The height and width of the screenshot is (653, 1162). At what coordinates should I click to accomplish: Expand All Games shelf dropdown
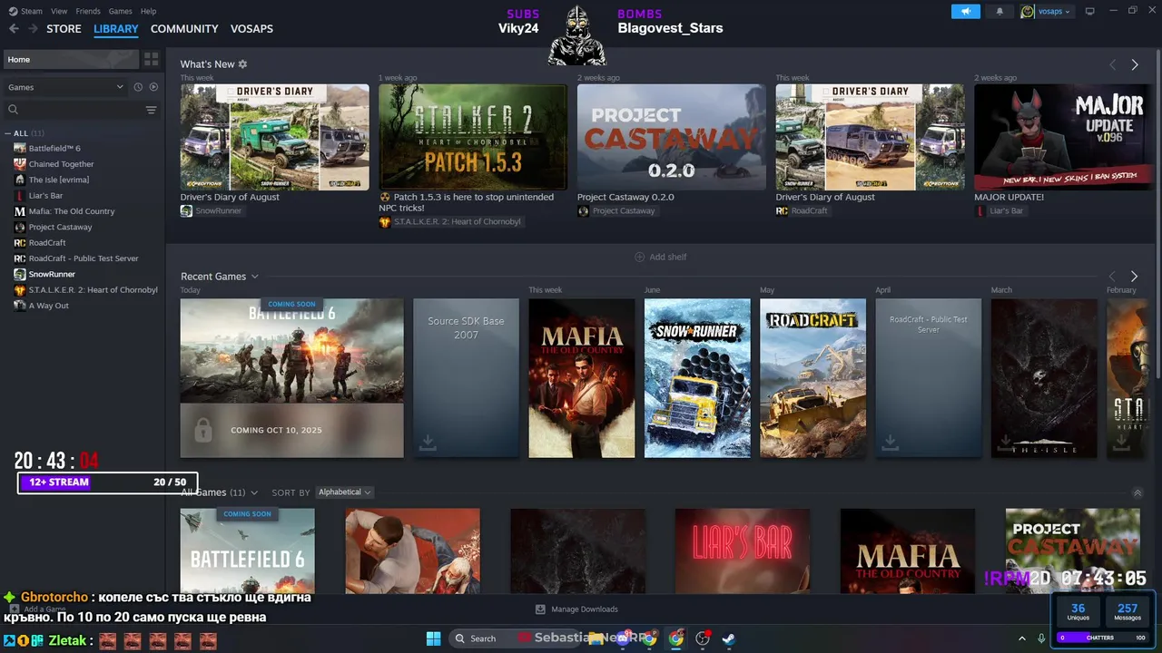pos(254,492)
